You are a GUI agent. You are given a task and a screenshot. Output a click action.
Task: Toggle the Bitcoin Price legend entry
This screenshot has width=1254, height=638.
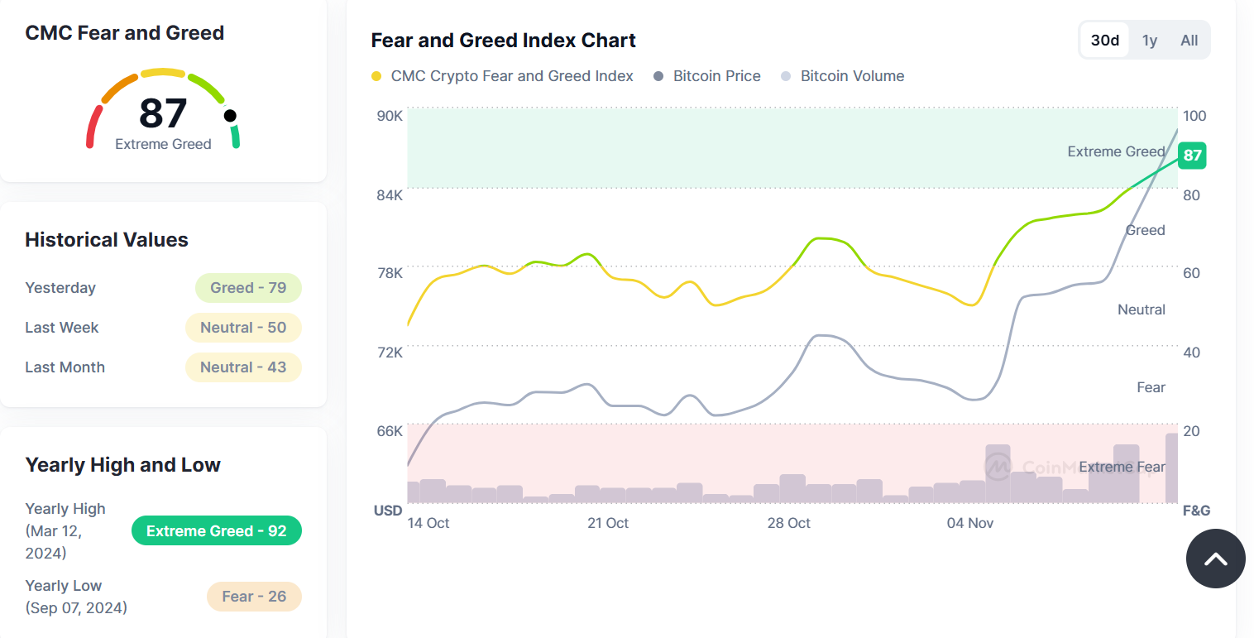click(707, 76)
